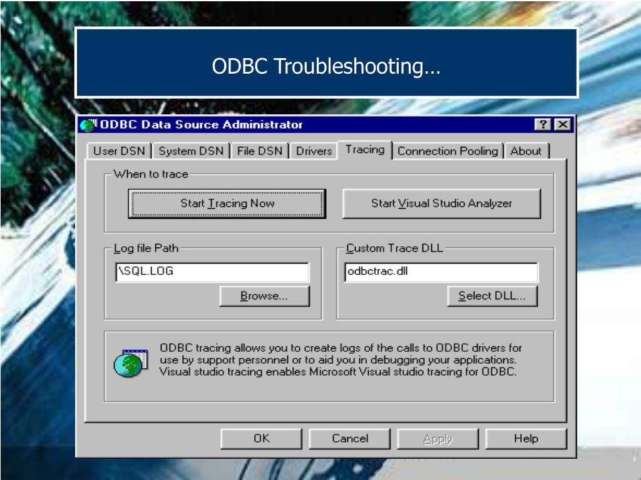The image size is (641, 480).
Task: Open Help for ODBC Administrator
Action: [x=526, y=438]
